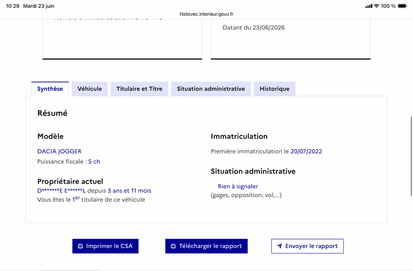Image resolution: width=413 pixels, height=271 pixels.
Task: Click the 5 ch fiscal power value
Action: coord(94,162)
